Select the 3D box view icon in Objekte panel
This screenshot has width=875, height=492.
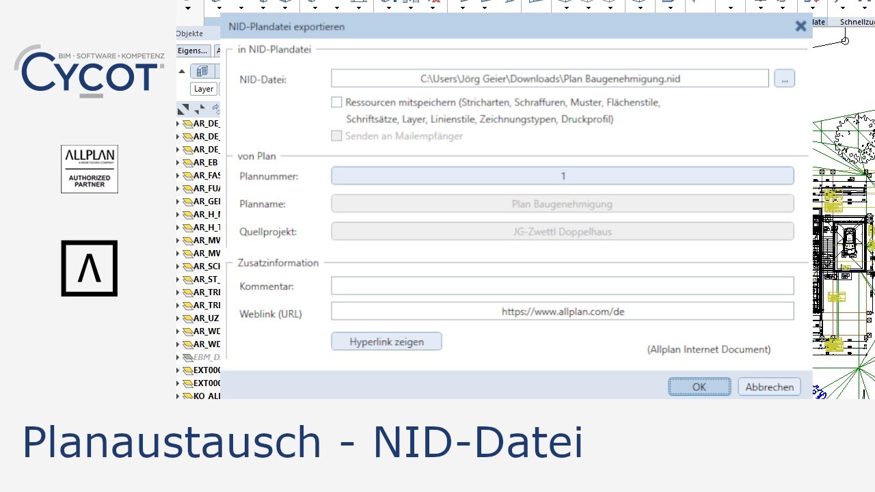tap(202, 72)
